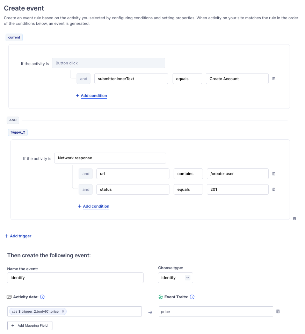Click the code icon beside Activity data
Viewport: 305px width, 334px height.
pos(9,297)
